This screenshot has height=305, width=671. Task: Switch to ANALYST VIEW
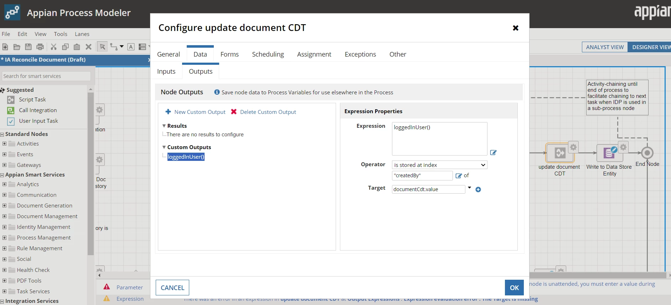[605, 47]
